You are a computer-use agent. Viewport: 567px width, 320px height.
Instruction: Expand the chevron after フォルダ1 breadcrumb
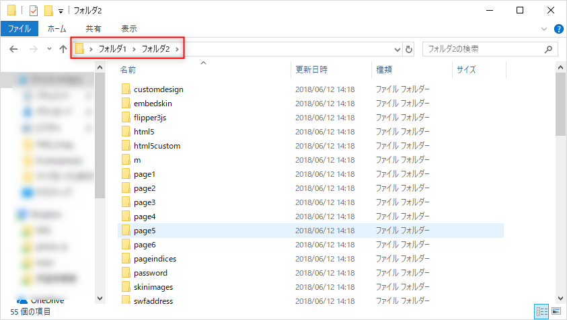pos(134,49)
